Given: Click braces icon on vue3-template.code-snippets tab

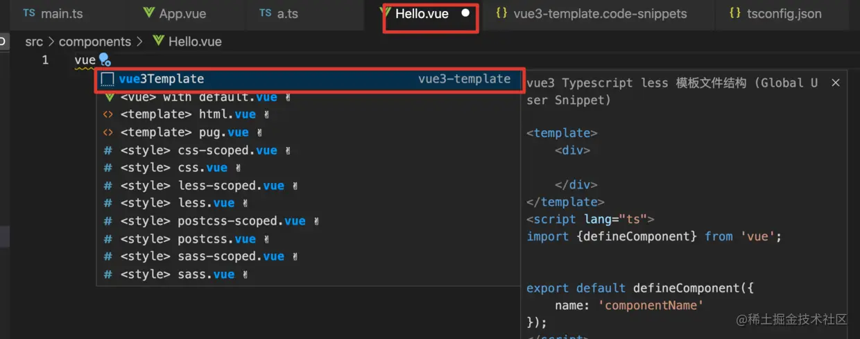Looking at the screenshot, I should (x=502, y=13).
